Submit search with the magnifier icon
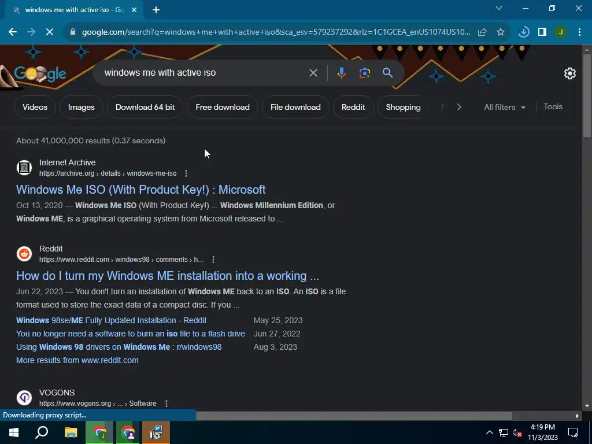This screenshot has height=444, width=592. point(388,73)
